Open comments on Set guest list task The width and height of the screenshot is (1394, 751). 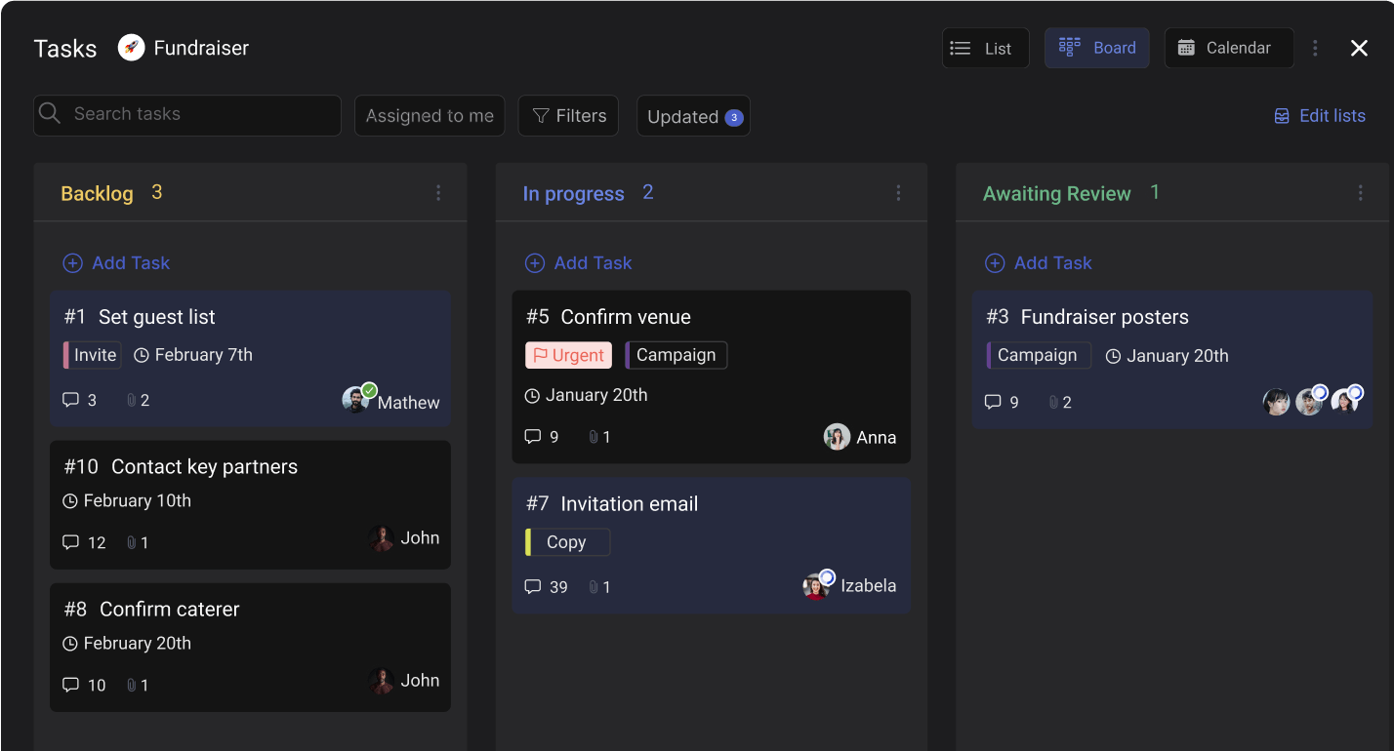pyautogui.click(x=71, y=400)
